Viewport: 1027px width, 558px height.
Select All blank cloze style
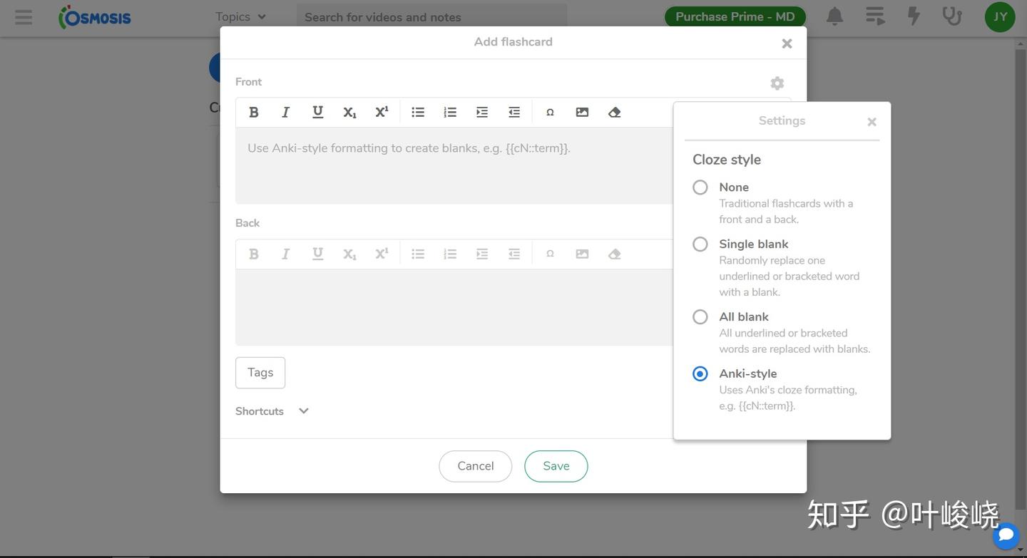tap(700, 317)
